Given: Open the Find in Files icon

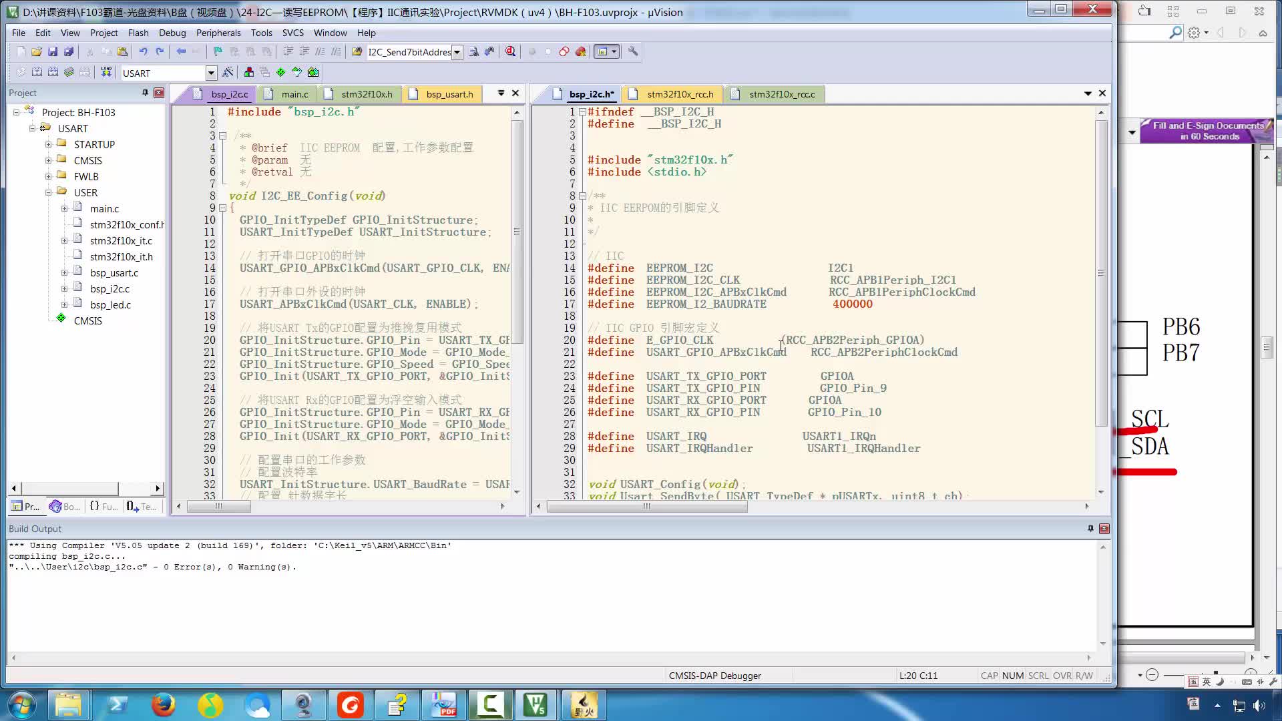Looking at the screenshot, I should 357,51.
